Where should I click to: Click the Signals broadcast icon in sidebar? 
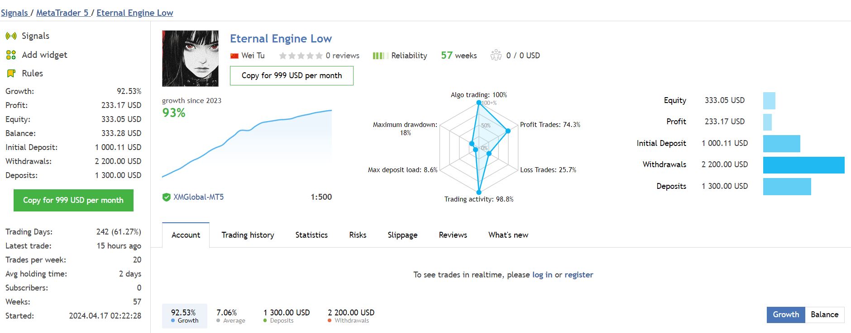pos(11,36)
